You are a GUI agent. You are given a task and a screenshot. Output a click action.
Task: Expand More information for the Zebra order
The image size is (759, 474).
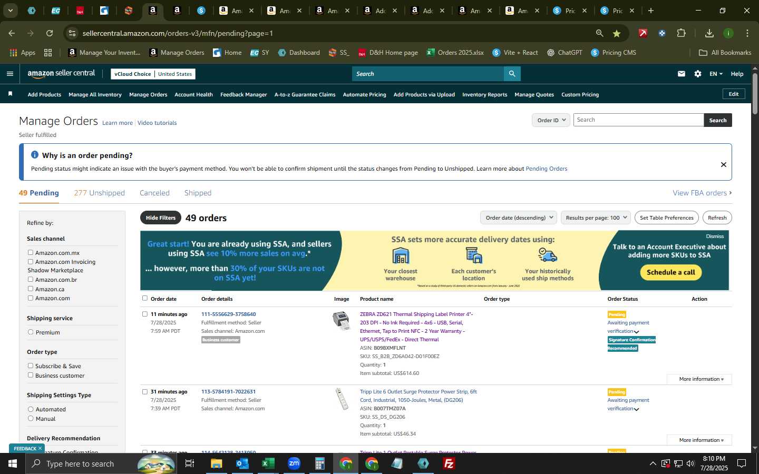click(x=699, y=379)
